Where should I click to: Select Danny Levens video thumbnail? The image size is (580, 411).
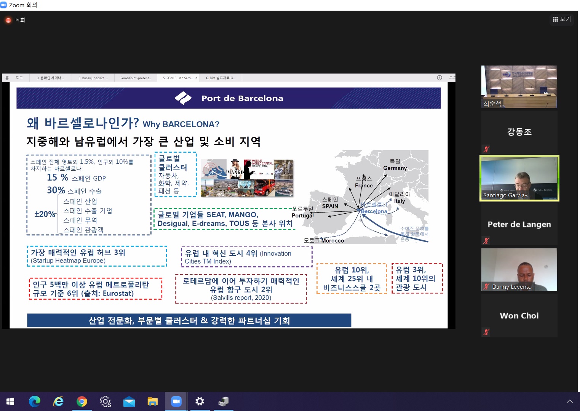tap(519, 270)
